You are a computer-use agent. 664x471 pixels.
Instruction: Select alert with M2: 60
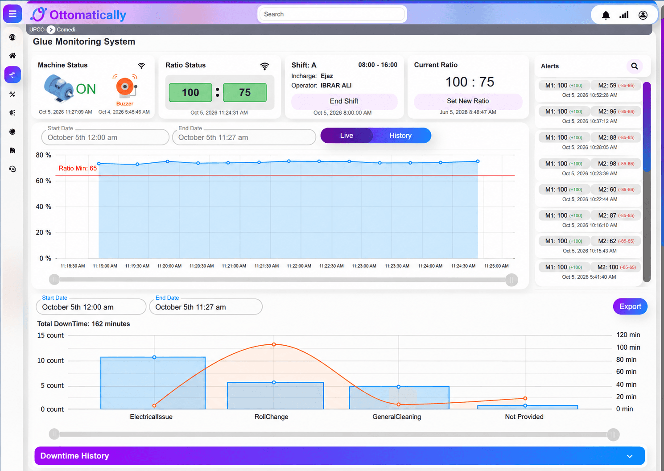590,194
